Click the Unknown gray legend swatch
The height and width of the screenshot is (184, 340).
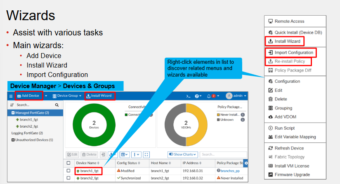[x=218, y=119]
